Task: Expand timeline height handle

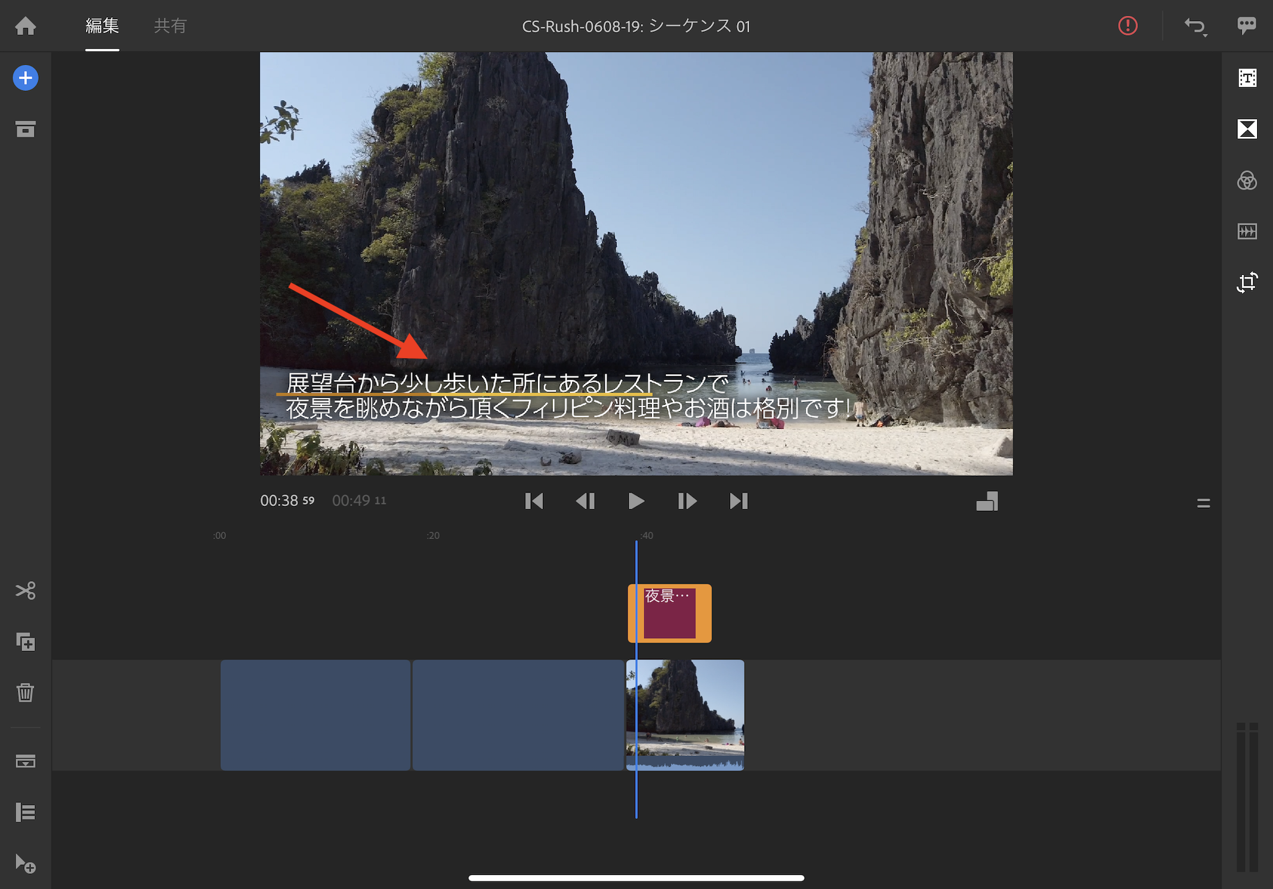Action: click(x=1203, y=503)
